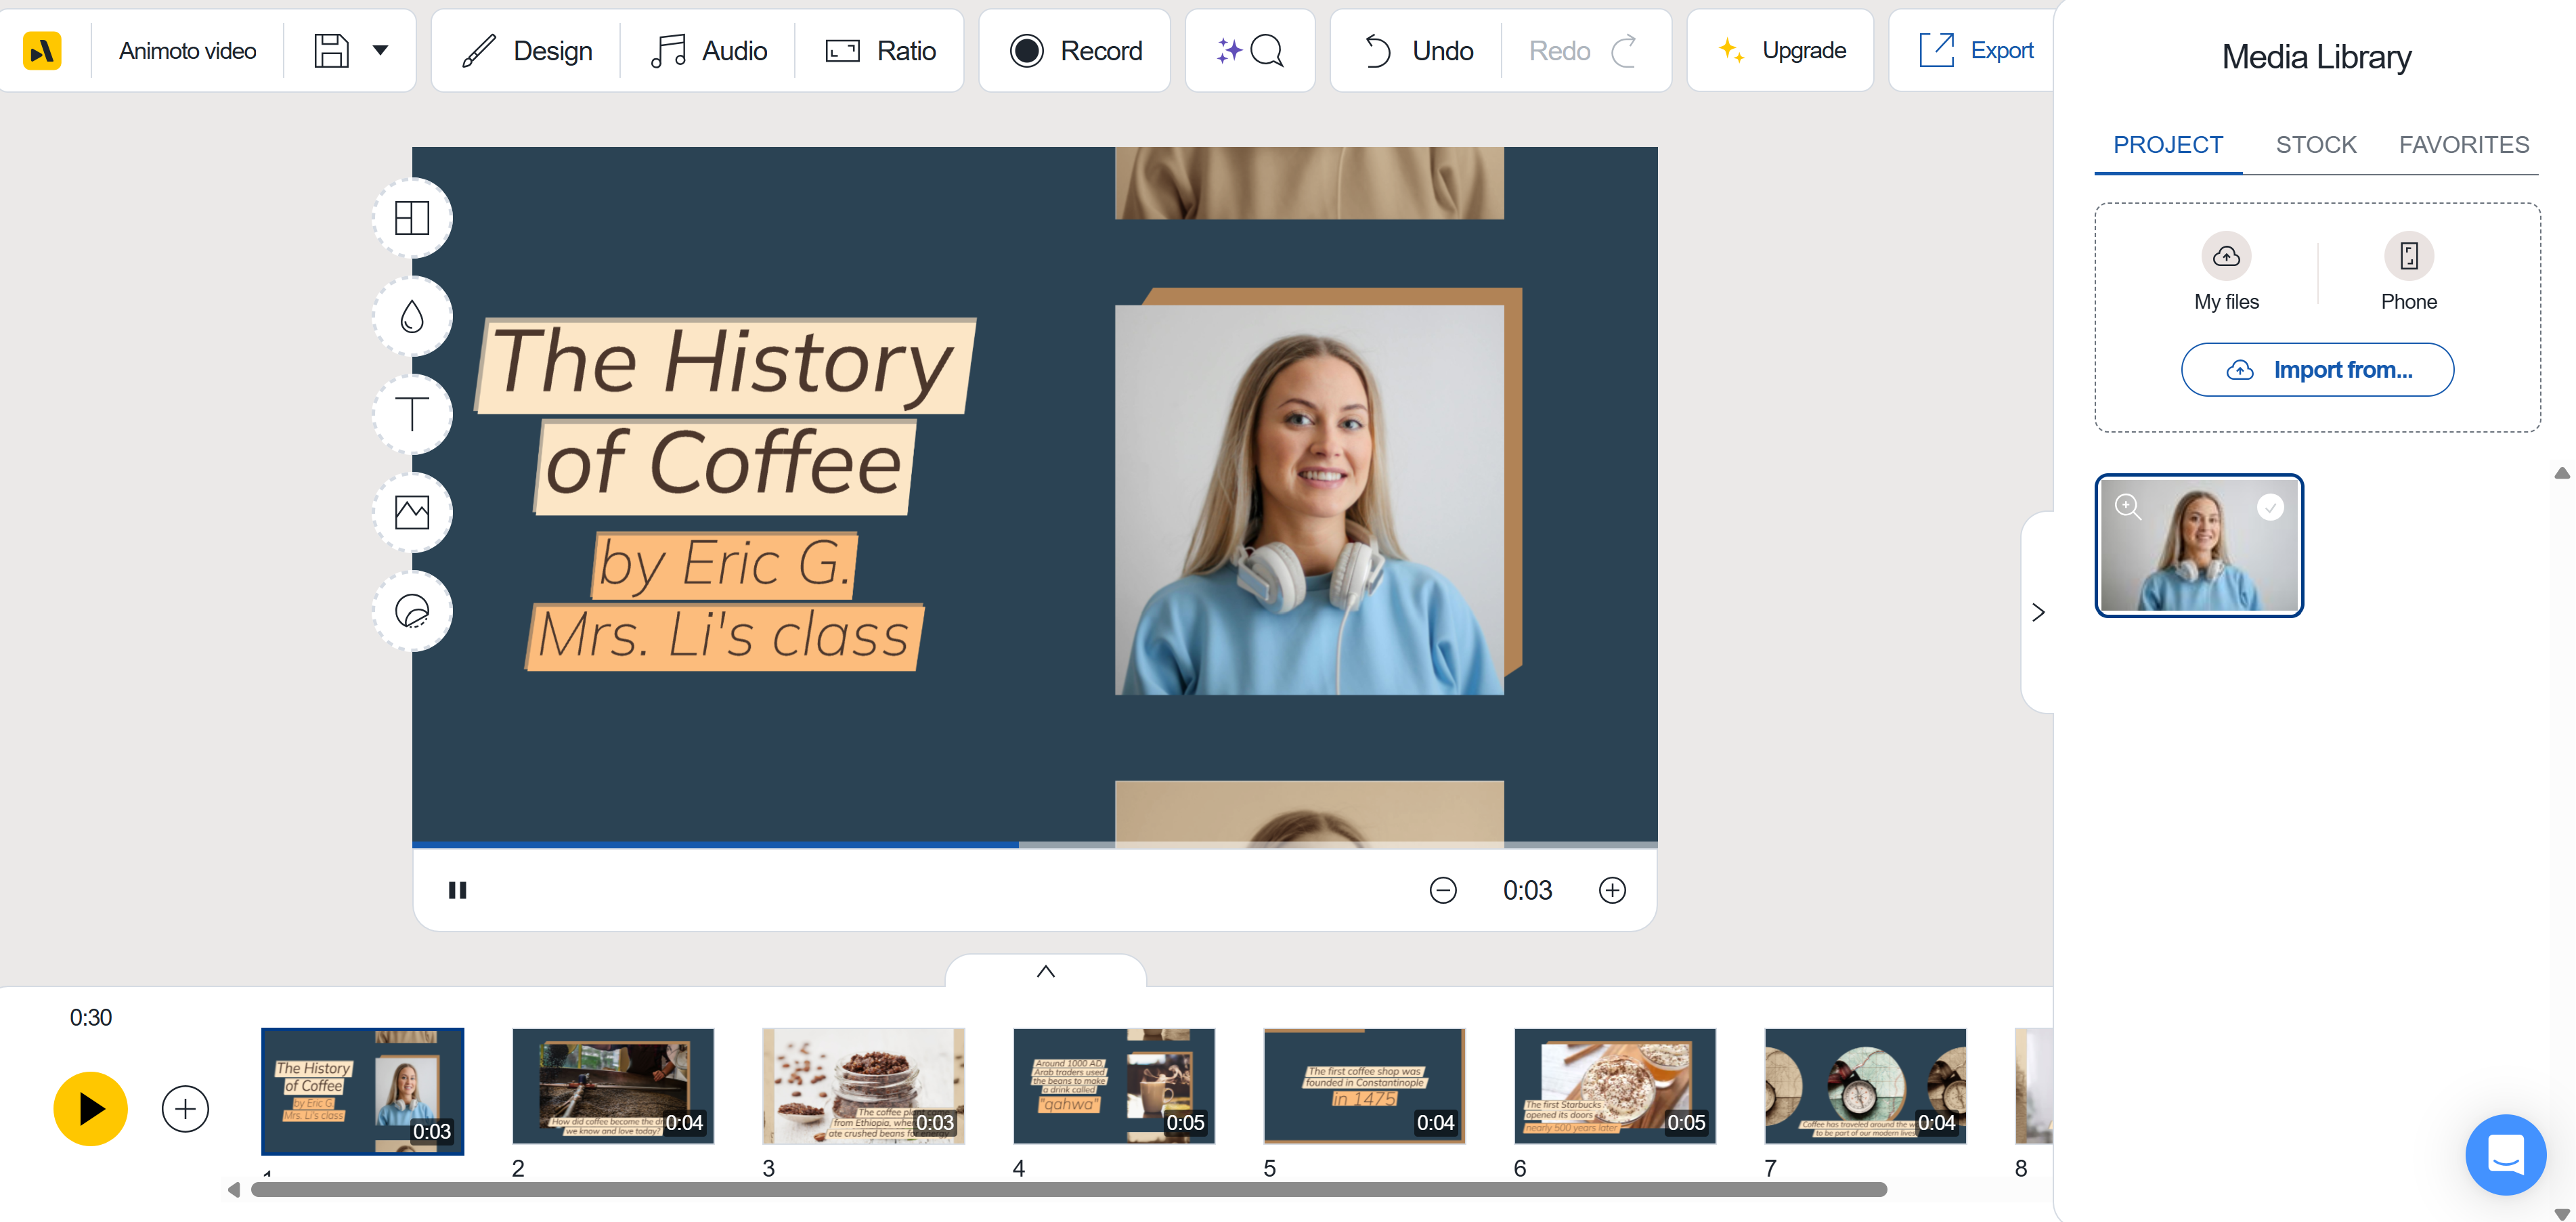
Task: Select the Text tool on the canvas sidebar
Action: point(411,413)
